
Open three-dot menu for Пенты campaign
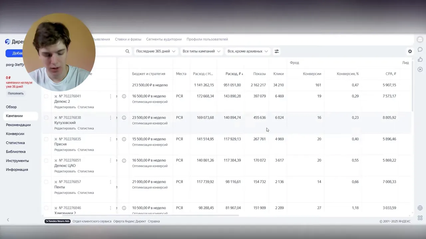click(x=110, y=182)
